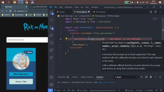This screenshot has height=92, width=164.
Task: Open the Accounts icon in activity bar
Action: point(51,77)
